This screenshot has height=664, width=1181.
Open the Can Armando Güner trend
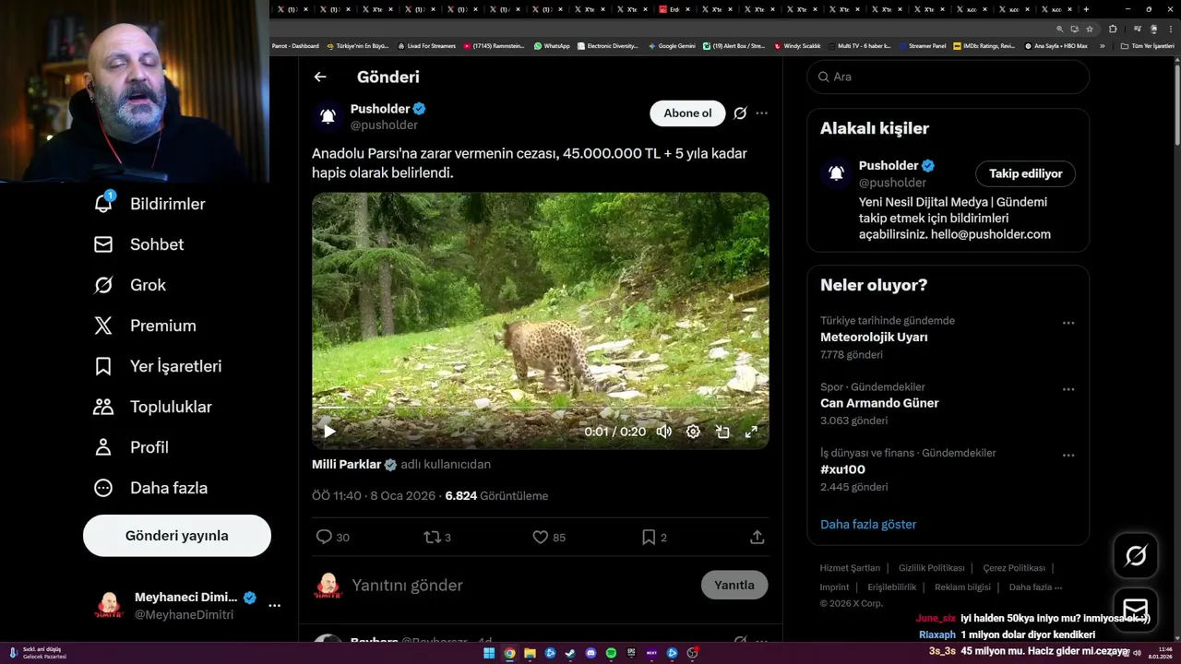click(x=879, y=403)
